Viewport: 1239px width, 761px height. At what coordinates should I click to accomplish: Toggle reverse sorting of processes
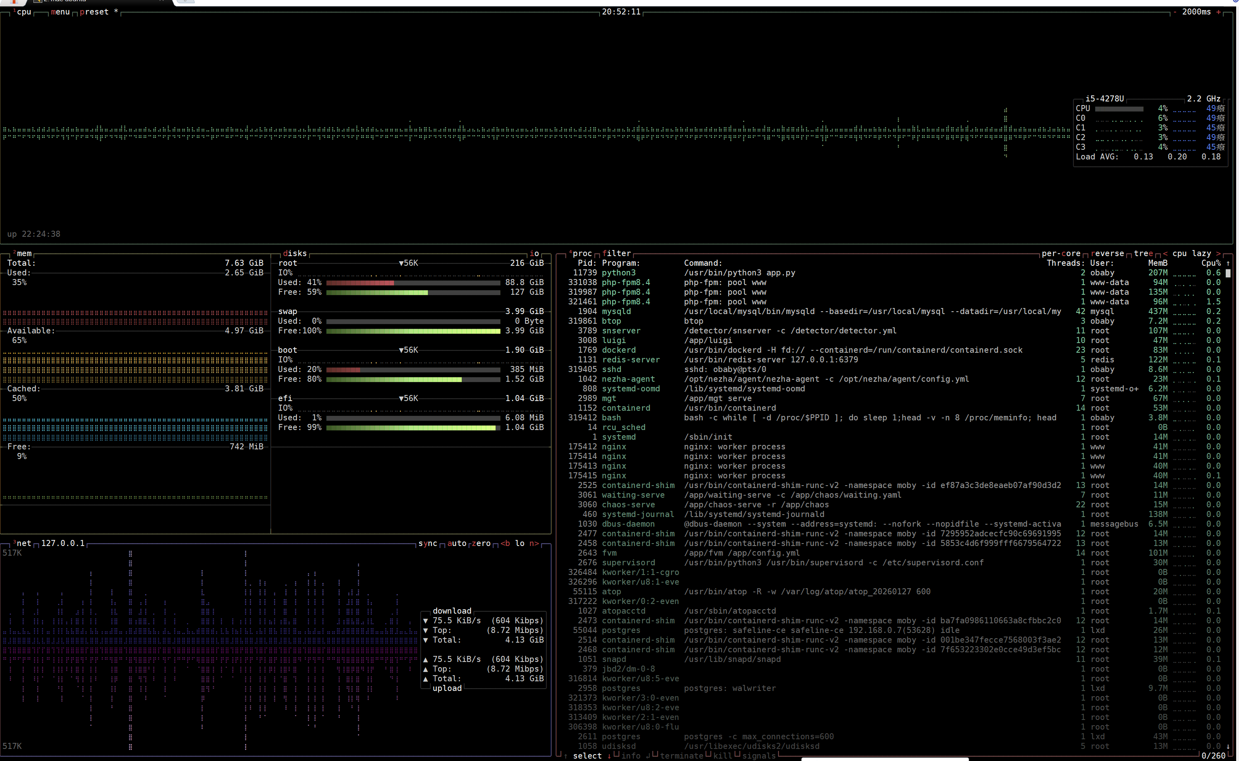pyautogui.click(x=1107, y=254)
